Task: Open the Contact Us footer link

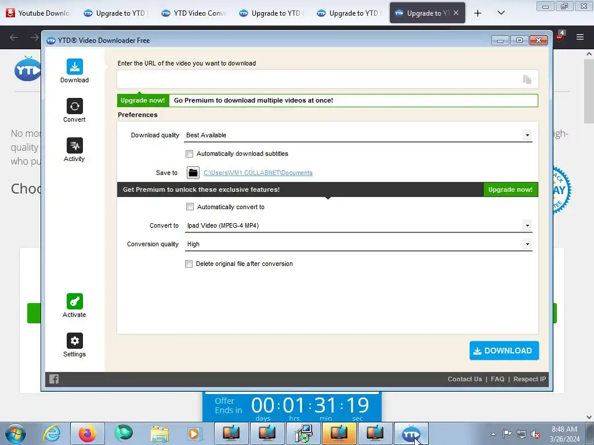Action: coord(465,379)
